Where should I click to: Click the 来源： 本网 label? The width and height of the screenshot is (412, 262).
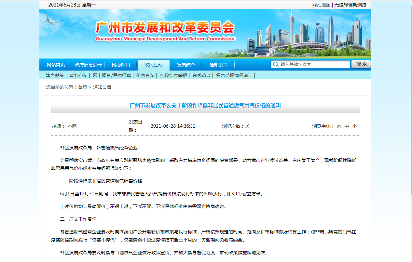pos(64,126)
